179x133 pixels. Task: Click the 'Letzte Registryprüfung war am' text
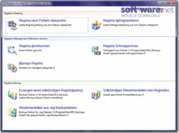click(x=45, y=25)
